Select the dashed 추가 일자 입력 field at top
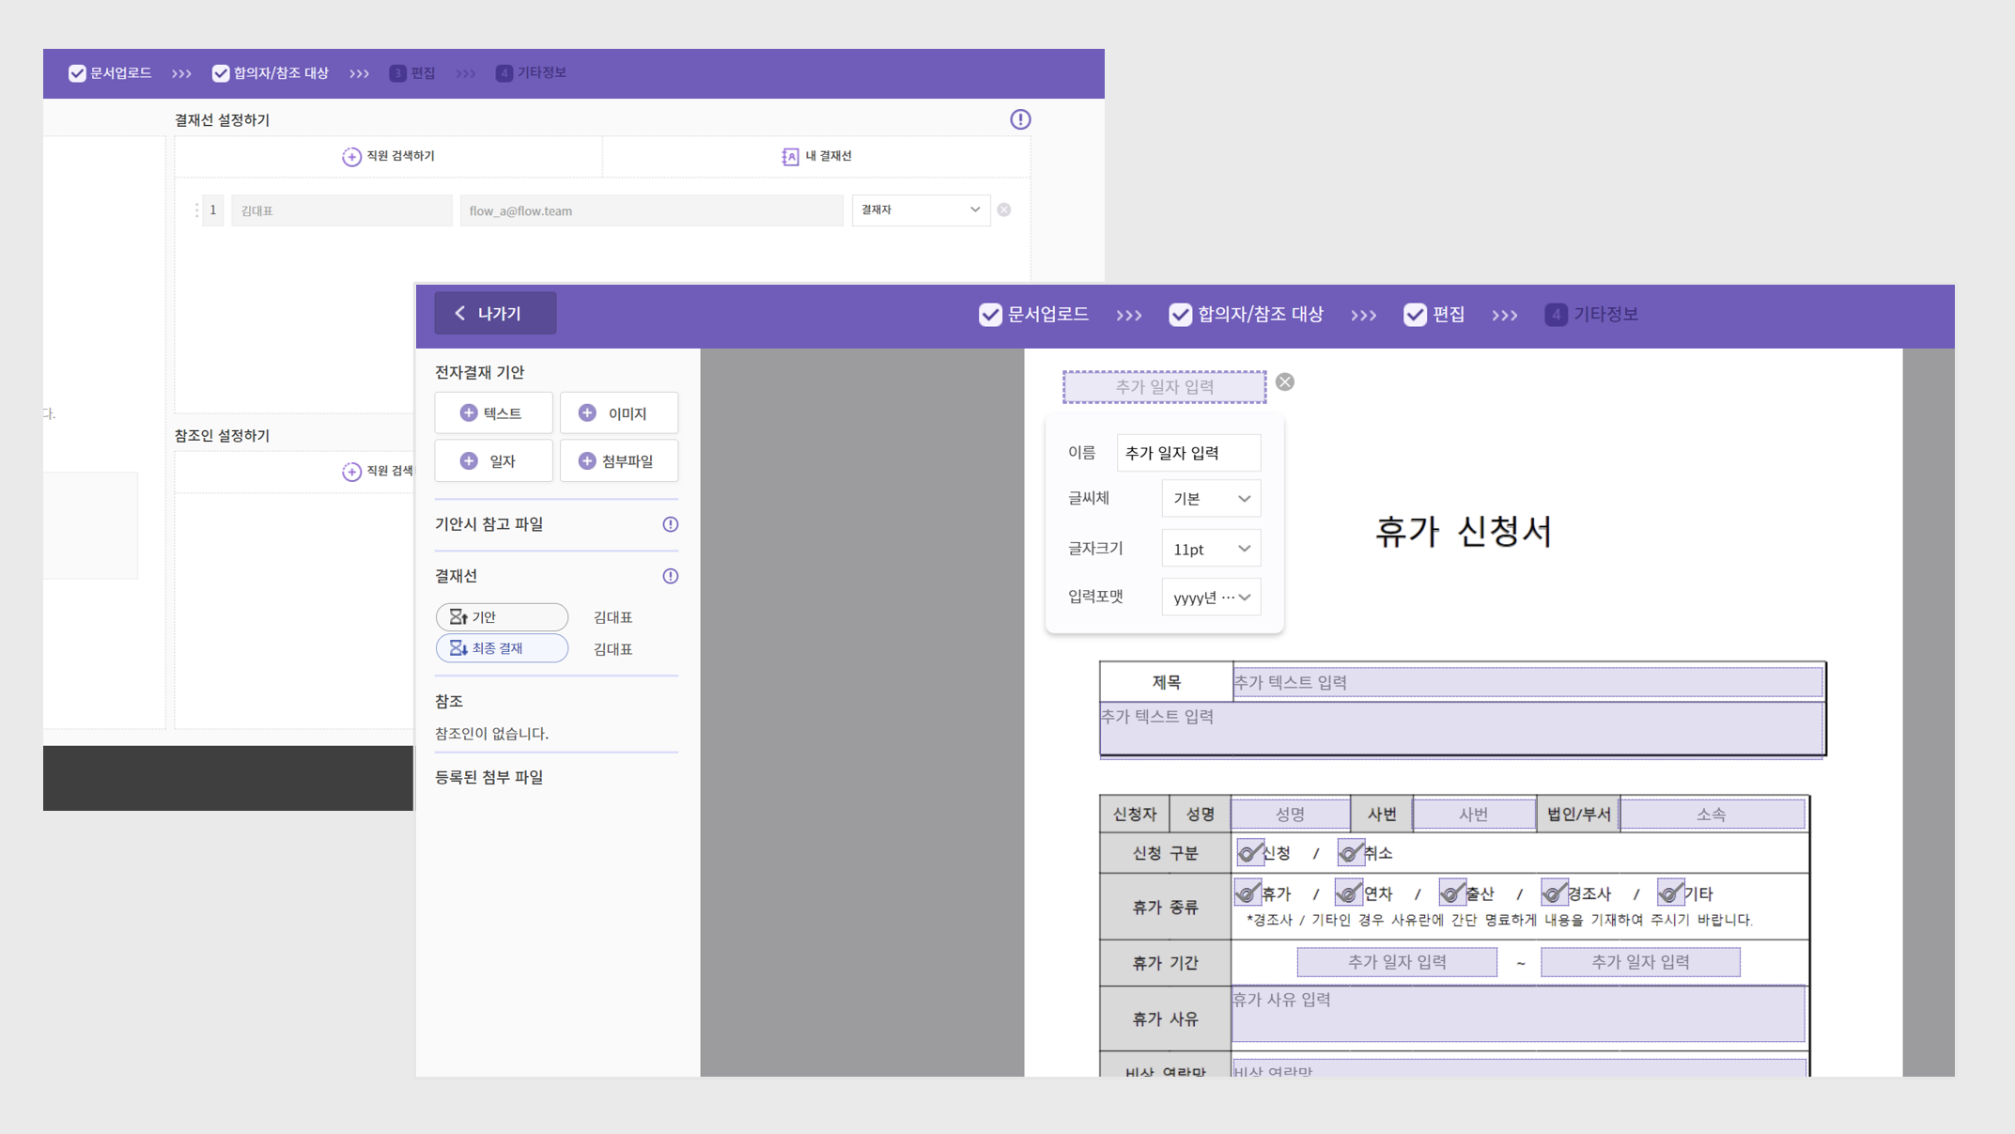The height and width of the screenshot is (1134, 2015). pos(1164,386)
